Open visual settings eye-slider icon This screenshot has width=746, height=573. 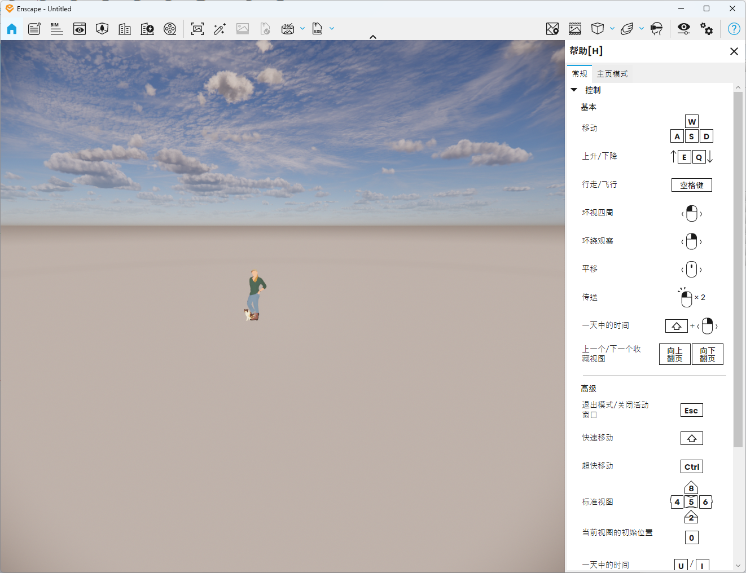[684, 29]
